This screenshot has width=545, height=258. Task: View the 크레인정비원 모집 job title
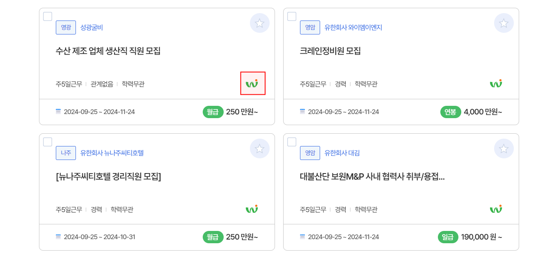point(330,51)
